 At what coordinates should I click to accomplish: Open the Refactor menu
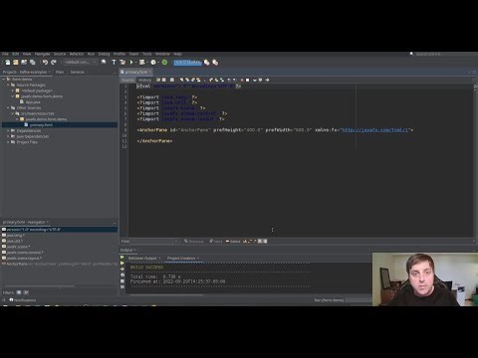tap(77, 54)
